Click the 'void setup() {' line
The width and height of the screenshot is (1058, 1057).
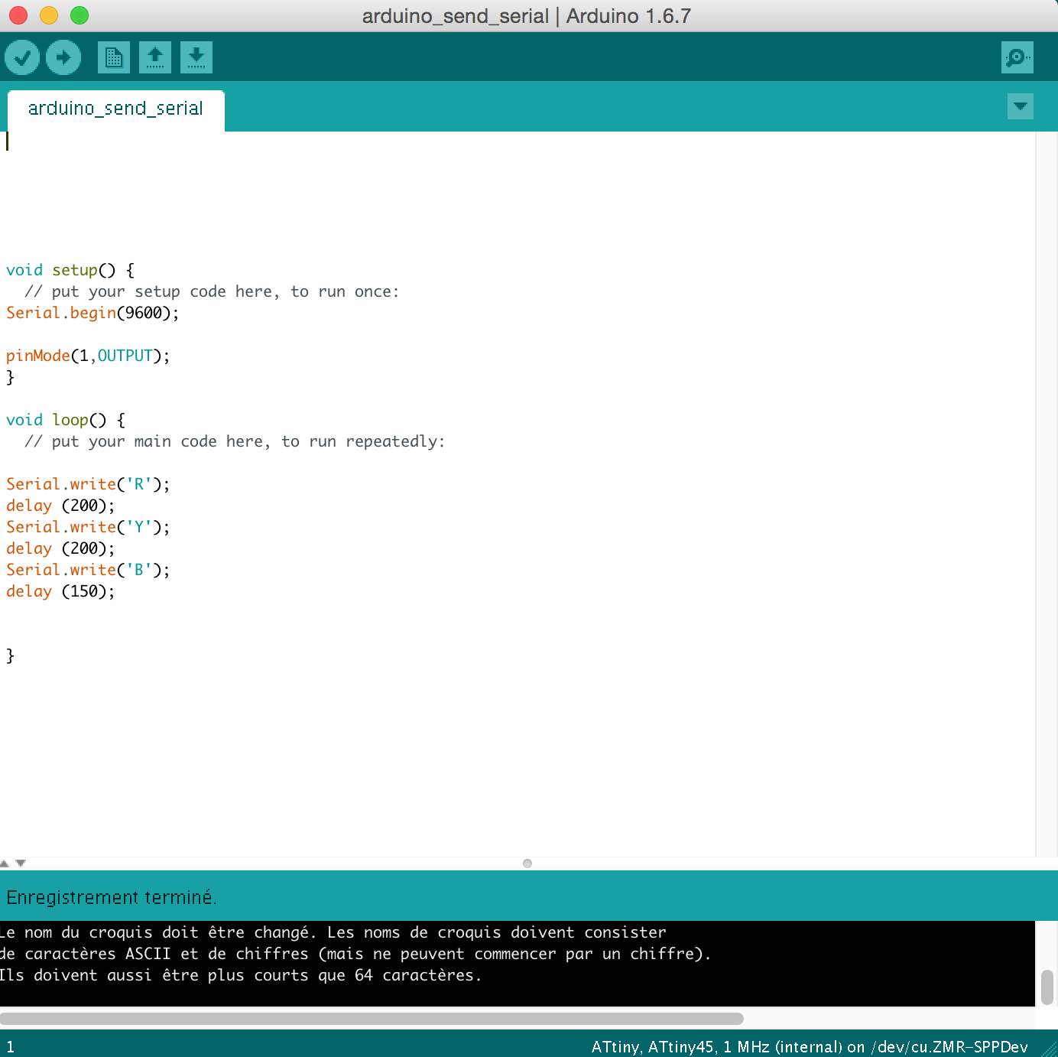[x=70, y=270]
